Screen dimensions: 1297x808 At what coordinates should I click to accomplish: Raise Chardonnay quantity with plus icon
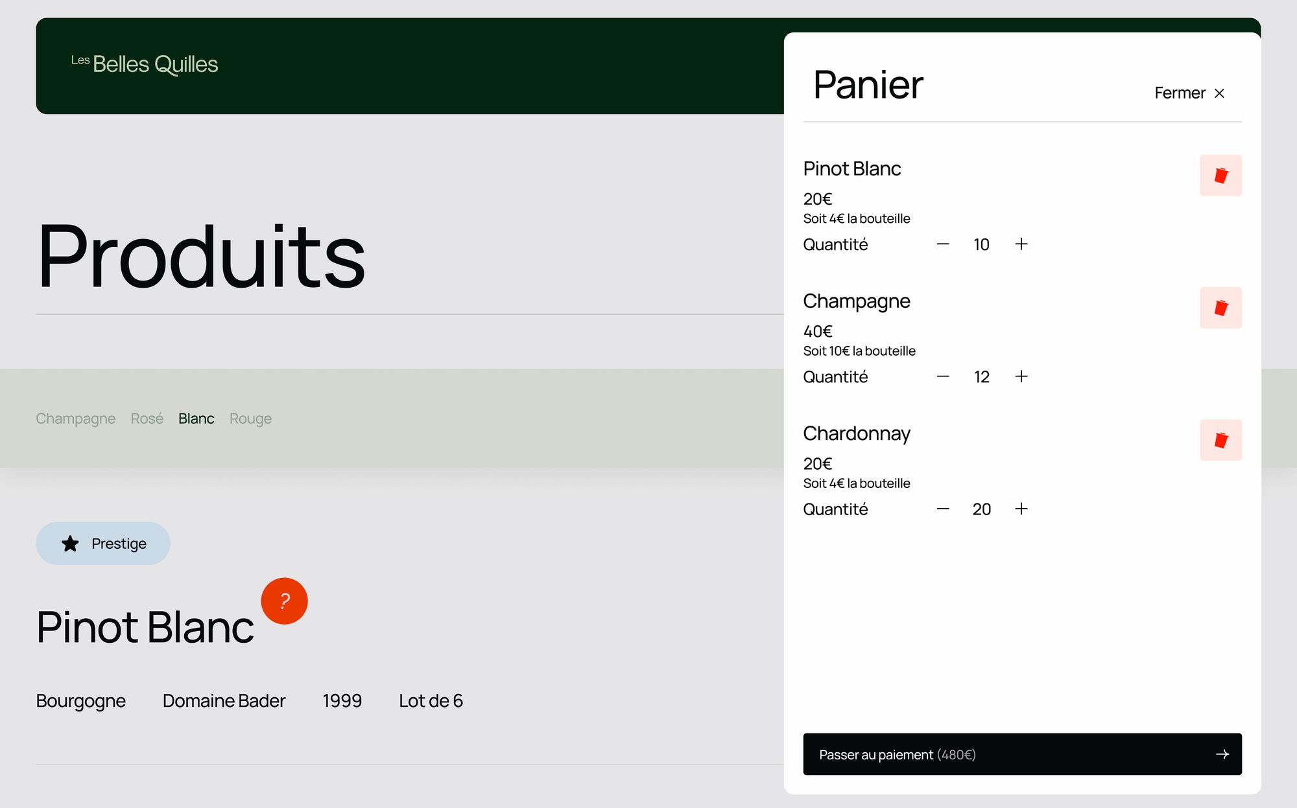(x=1021, y=509)
